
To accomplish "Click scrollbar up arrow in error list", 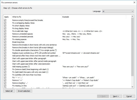I will tap(132, 16).
